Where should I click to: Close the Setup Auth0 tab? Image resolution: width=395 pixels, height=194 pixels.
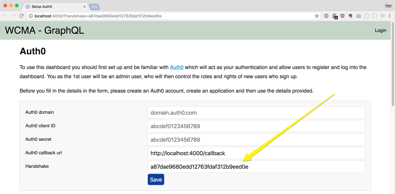(85, 7)
